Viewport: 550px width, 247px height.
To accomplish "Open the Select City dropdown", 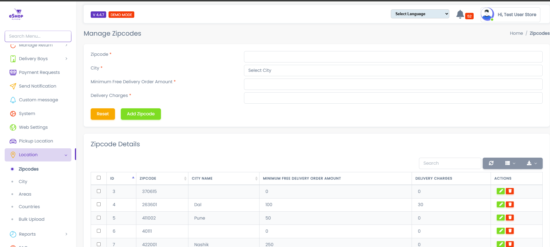I will [393, 70].
